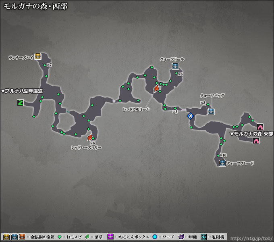Click the クォーツドール label

pos(172,59)
